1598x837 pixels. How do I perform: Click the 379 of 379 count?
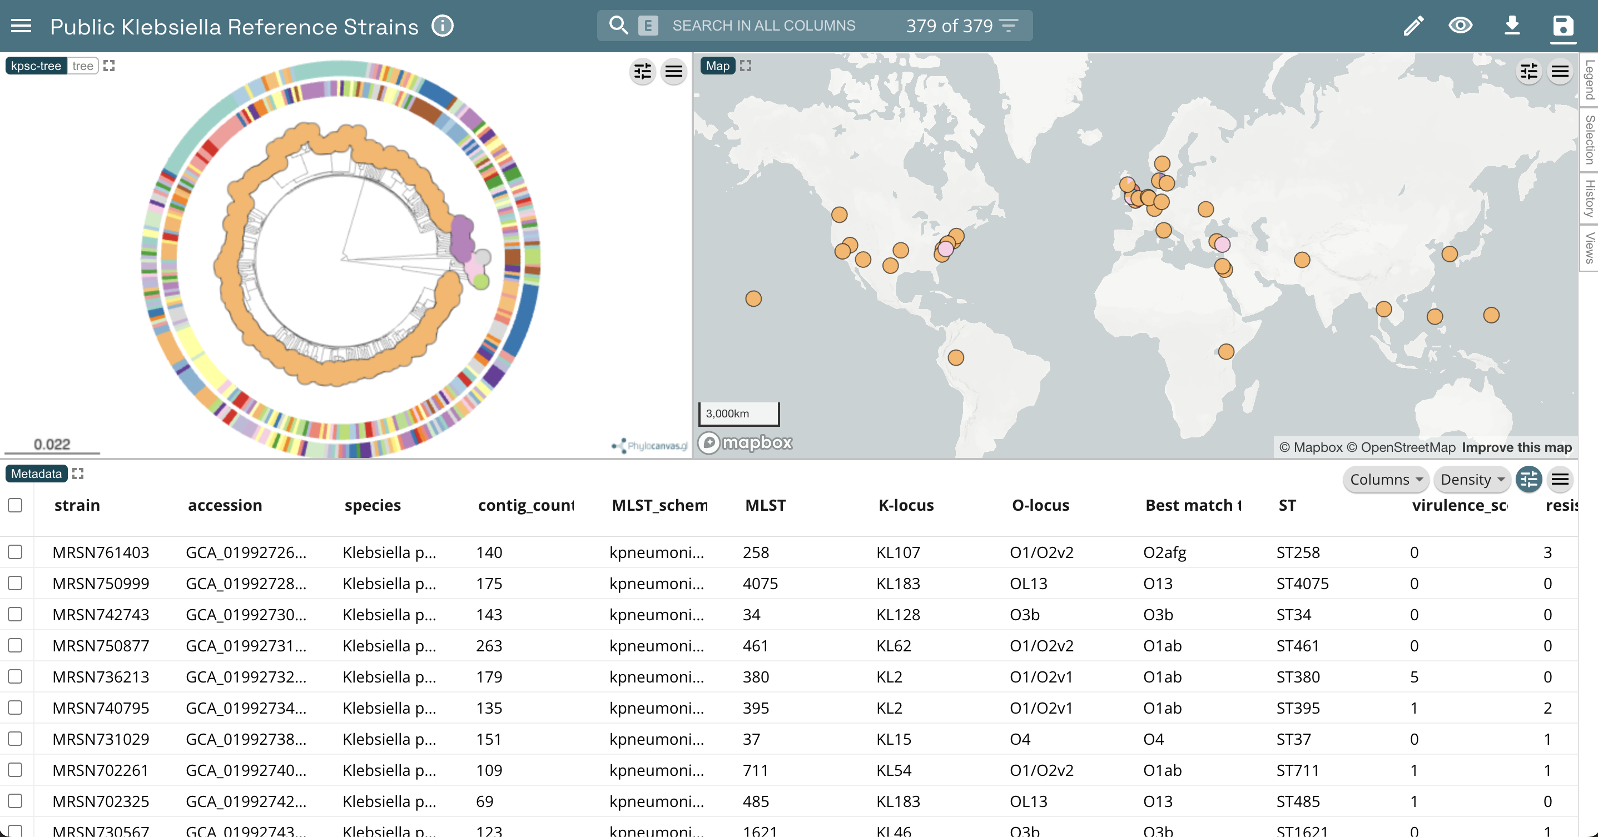949,26
